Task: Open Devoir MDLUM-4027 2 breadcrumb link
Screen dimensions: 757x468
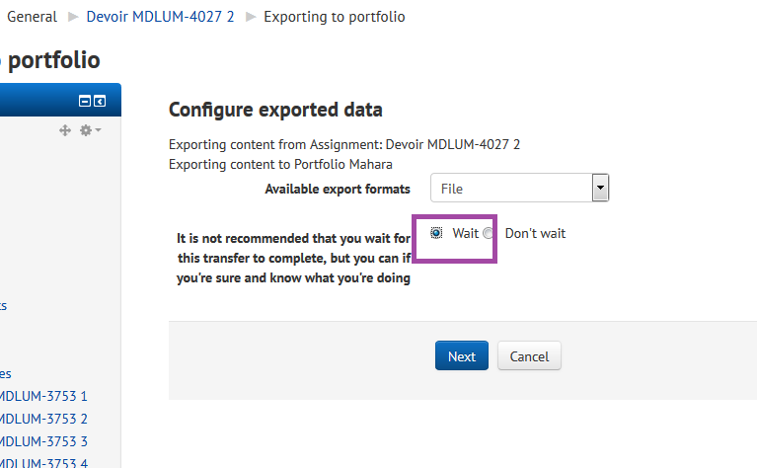Action: tap(160, 17)
